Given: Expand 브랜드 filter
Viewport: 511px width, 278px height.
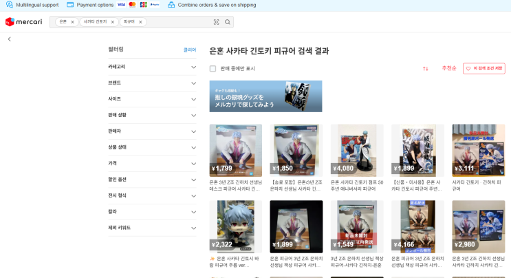Looking at the screenshot, I should point(152,83).
